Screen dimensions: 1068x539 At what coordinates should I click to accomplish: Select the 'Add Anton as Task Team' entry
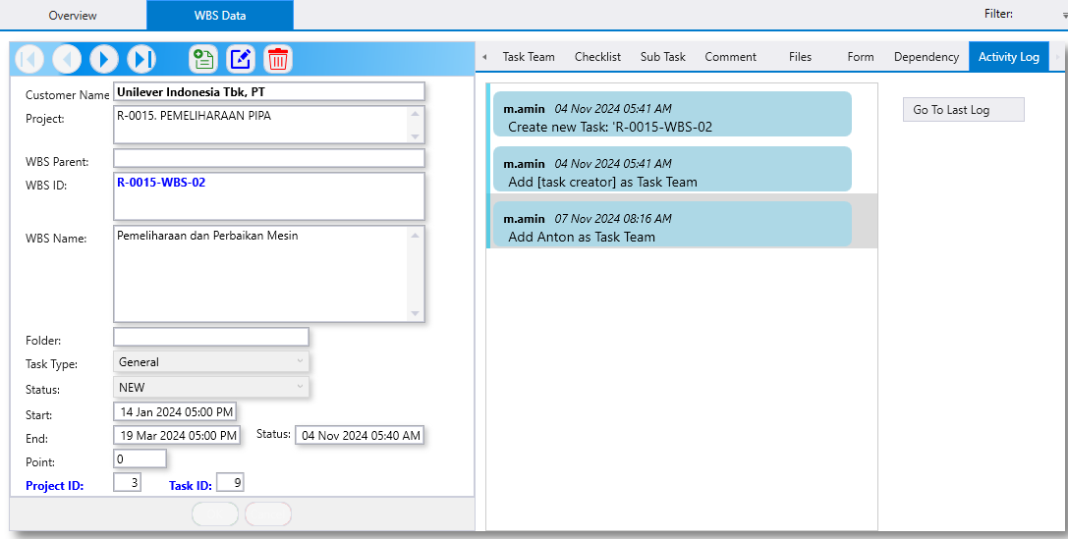[672, 224]
